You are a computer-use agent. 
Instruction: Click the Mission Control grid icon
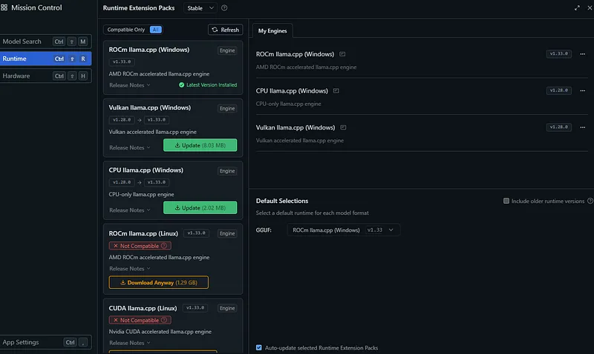4,7
